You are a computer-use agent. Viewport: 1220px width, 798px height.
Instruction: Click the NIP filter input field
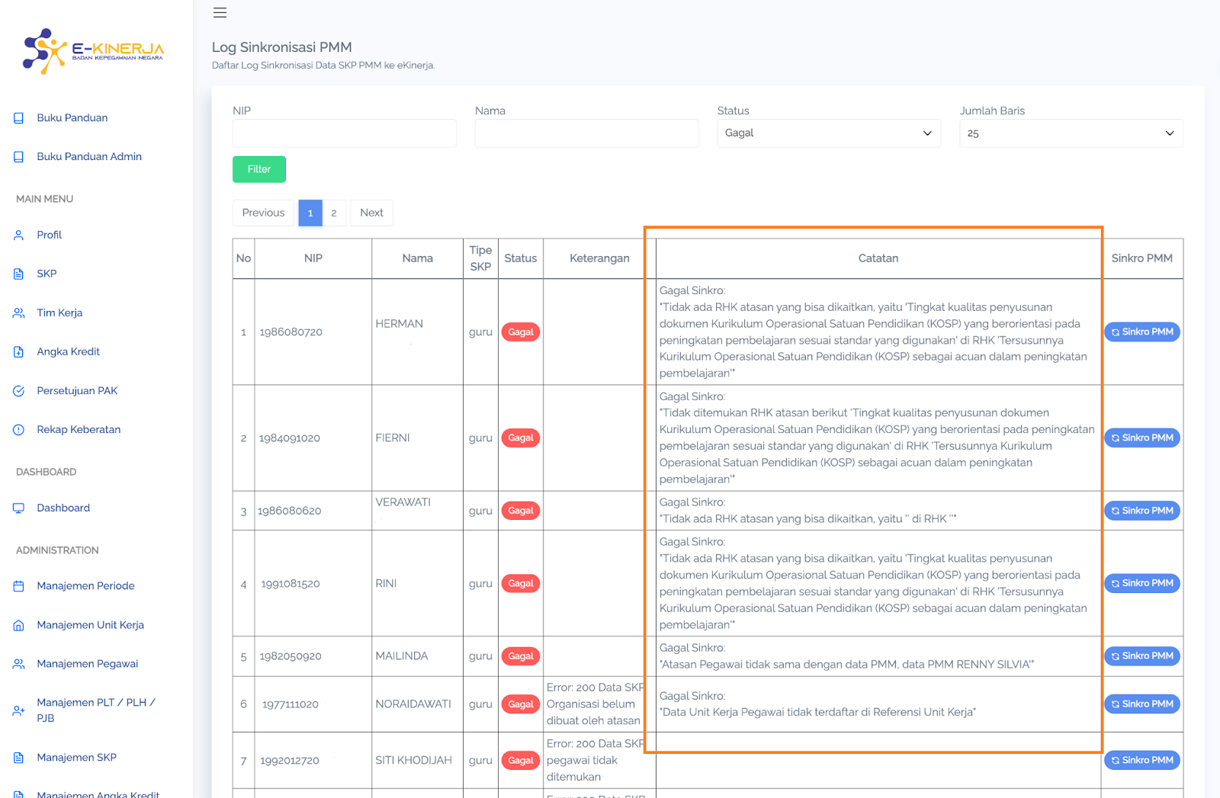[344, 133]
